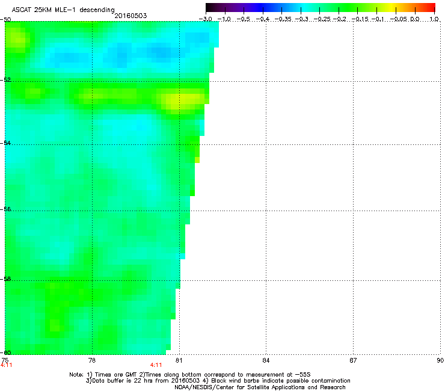Click the -0.4 color scale label

pyautogui.click(x=263, y=19)
